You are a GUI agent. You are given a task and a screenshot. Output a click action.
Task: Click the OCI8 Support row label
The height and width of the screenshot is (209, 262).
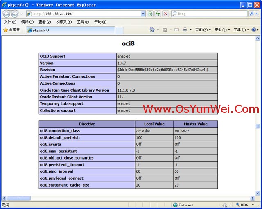pos(53,56)
